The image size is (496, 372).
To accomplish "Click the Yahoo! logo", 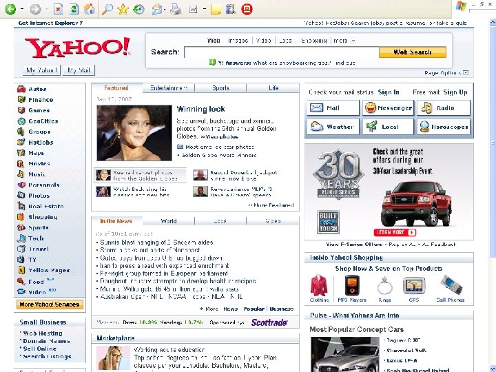I will 77,48.
